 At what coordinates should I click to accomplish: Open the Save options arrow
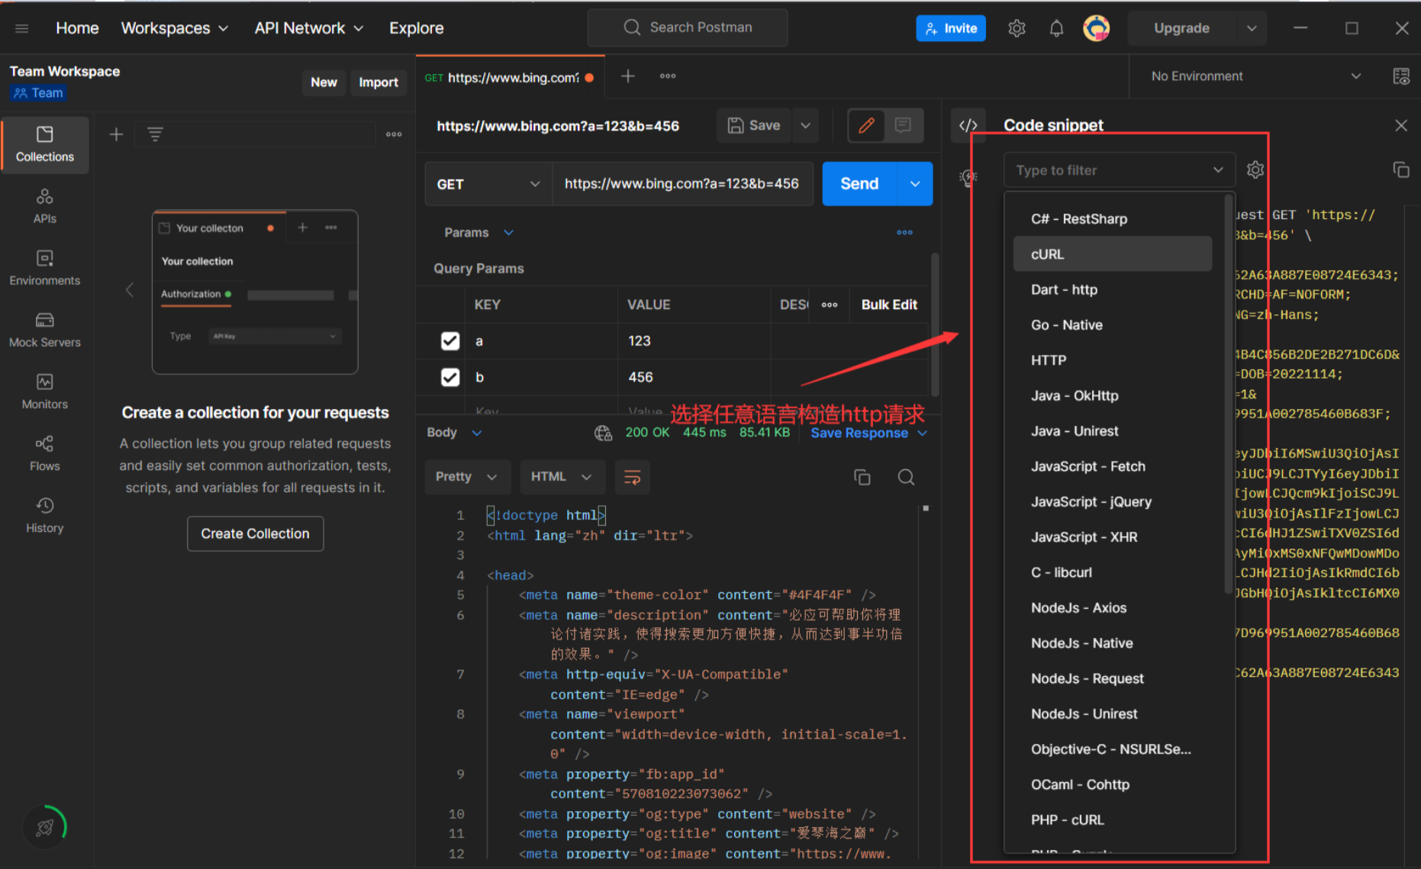805,125
